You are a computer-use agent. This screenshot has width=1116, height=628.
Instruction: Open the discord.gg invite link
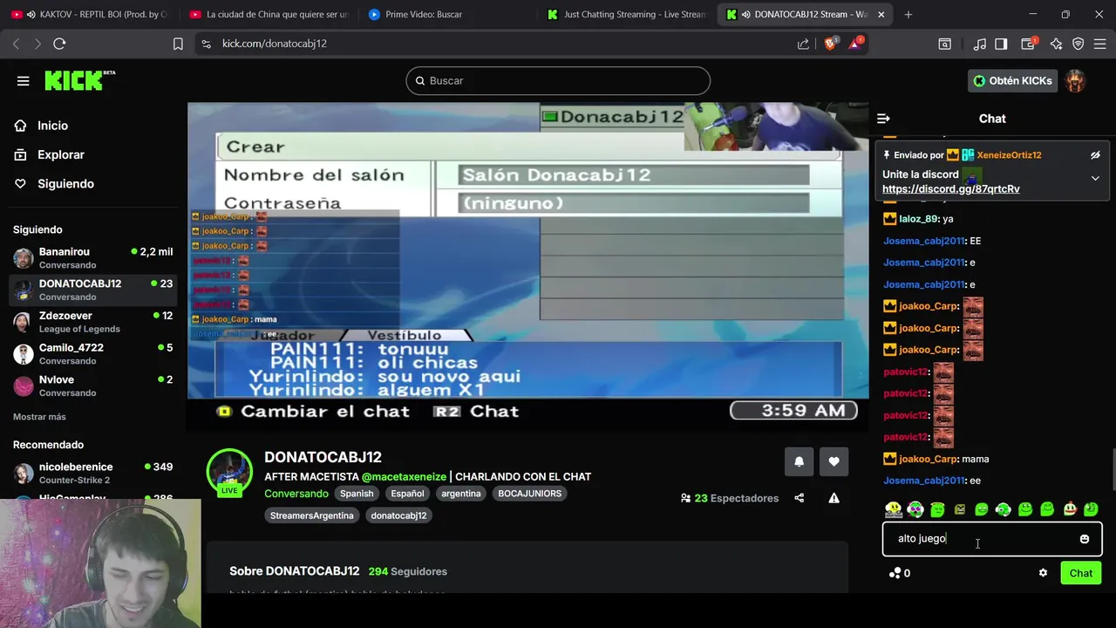[x=950, y=189]
